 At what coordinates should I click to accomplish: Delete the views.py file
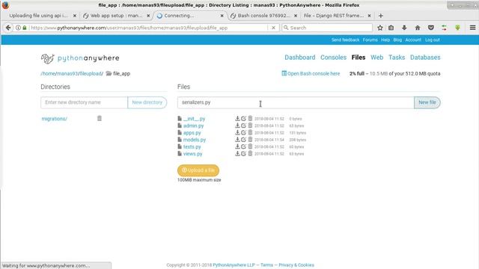[250, 153]
